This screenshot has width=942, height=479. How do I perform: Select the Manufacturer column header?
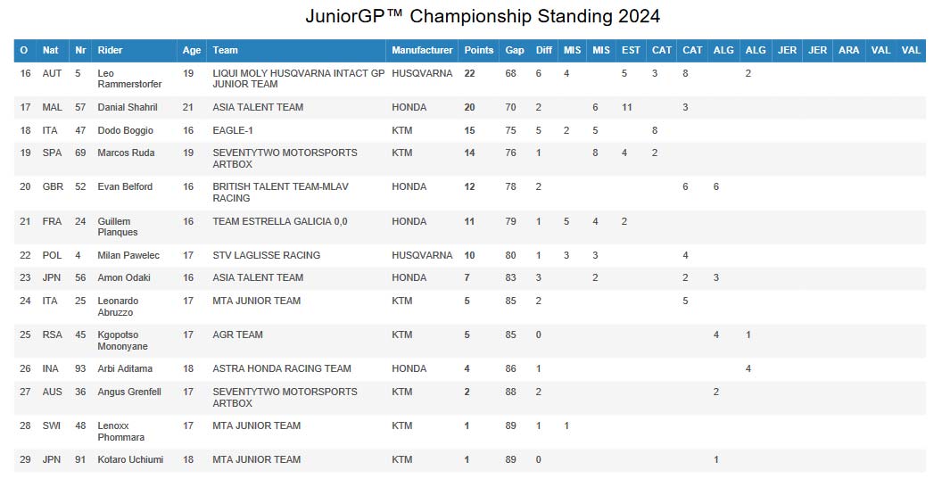pyautogui.click(x=422, y=50)
